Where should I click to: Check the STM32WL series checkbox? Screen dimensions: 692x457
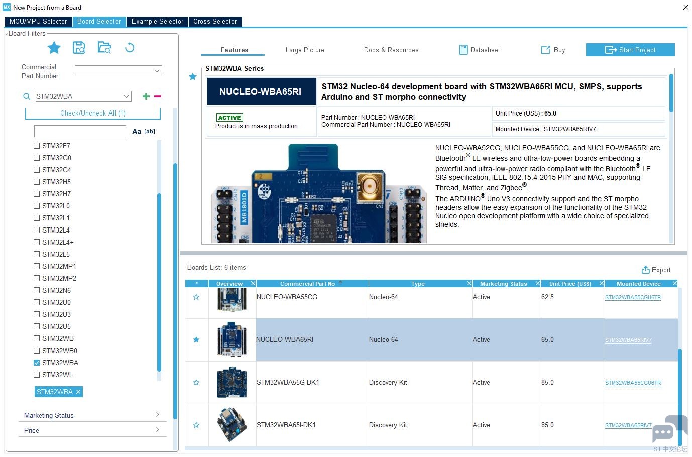click(37, 375)
